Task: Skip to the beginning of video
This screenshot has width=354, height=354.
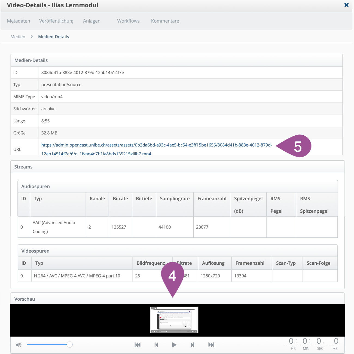Action: click(138, 345)
